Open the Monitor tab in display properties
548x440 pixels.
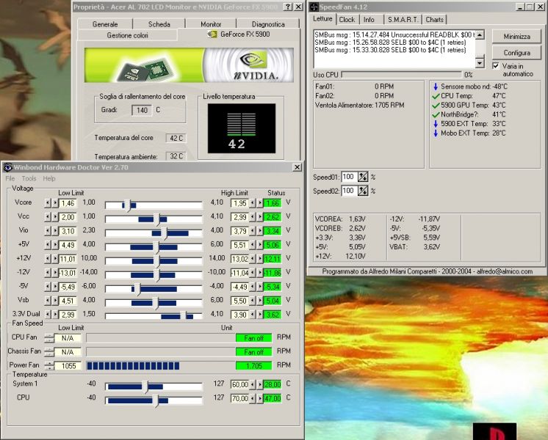pos(211,24)
